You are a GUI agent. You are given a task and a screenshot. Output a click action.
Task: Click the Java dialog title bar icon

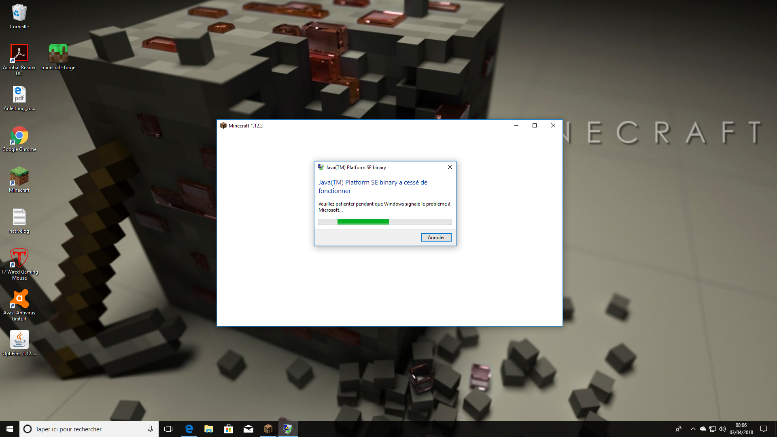click(x=321, y=167)
